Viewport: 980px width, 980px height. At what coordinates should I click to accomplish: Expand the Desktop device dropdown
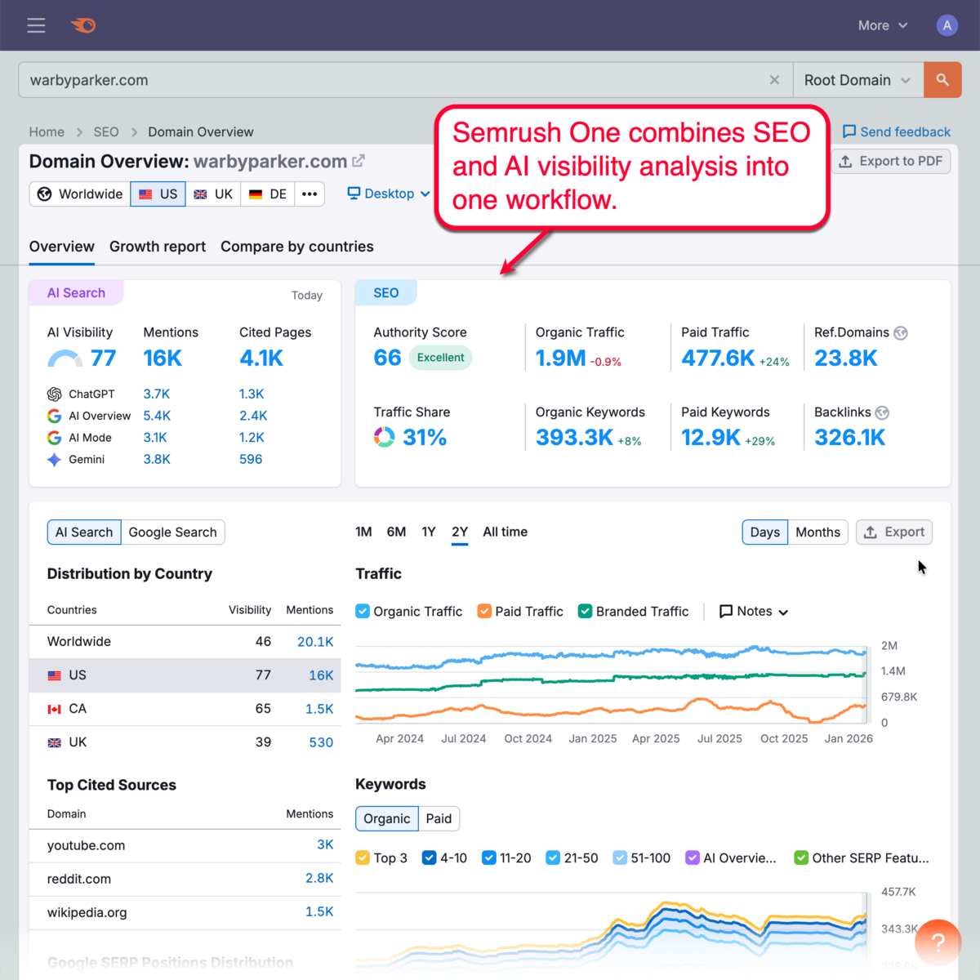coord(388,194)
